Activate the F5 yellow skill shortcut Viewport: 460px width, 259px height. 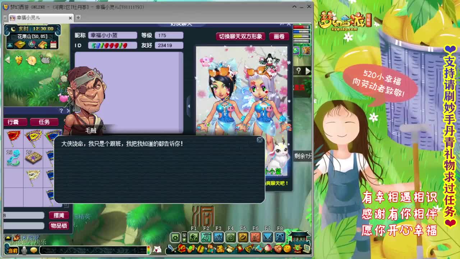pos(243,237)
